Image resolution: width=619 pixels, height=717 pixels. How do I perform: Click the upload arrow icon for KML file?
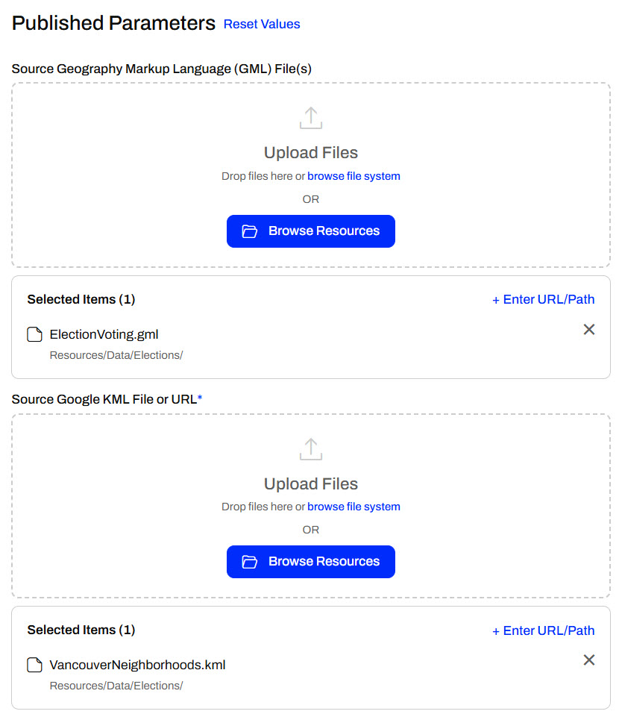tap(310, 448)
